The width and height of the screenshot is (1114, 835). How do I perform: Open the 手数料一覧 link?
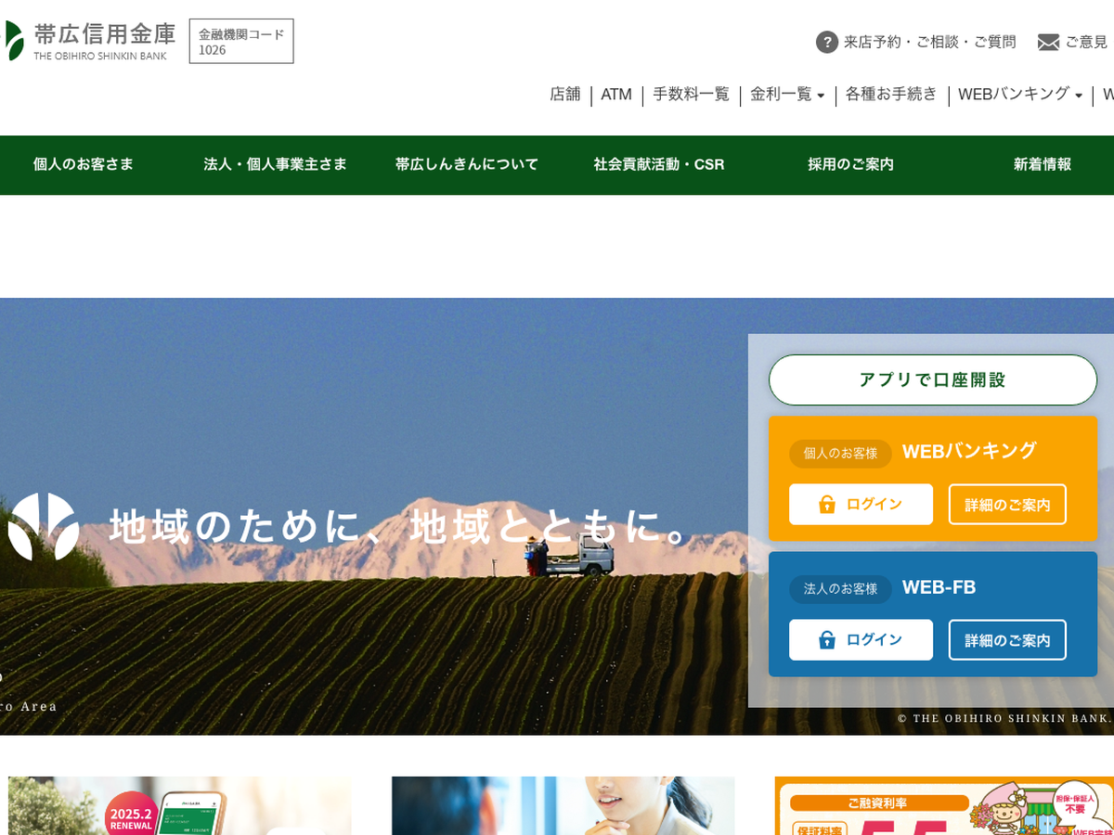[691, 95]
